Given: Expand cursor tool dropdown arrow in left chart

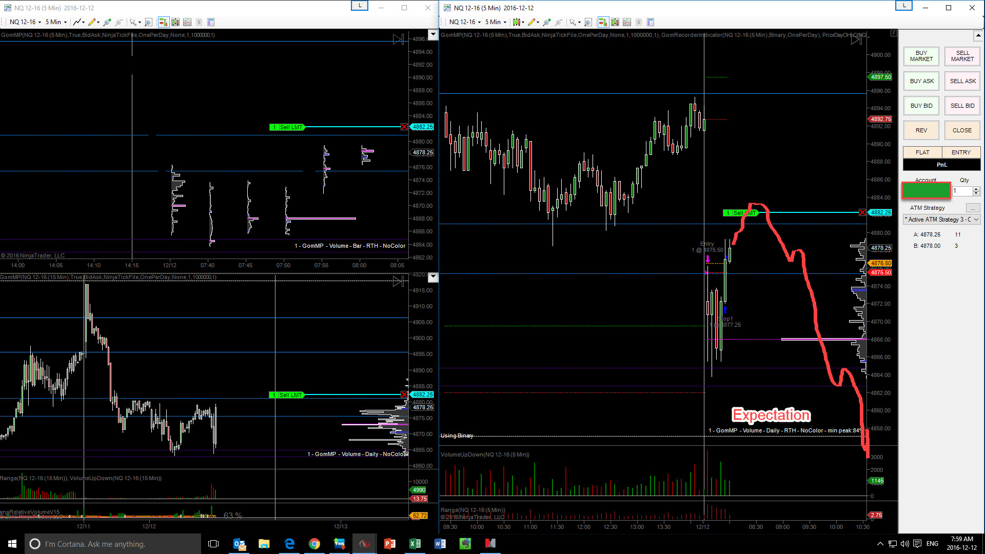Looking at the screenshot, I should 139,23.
